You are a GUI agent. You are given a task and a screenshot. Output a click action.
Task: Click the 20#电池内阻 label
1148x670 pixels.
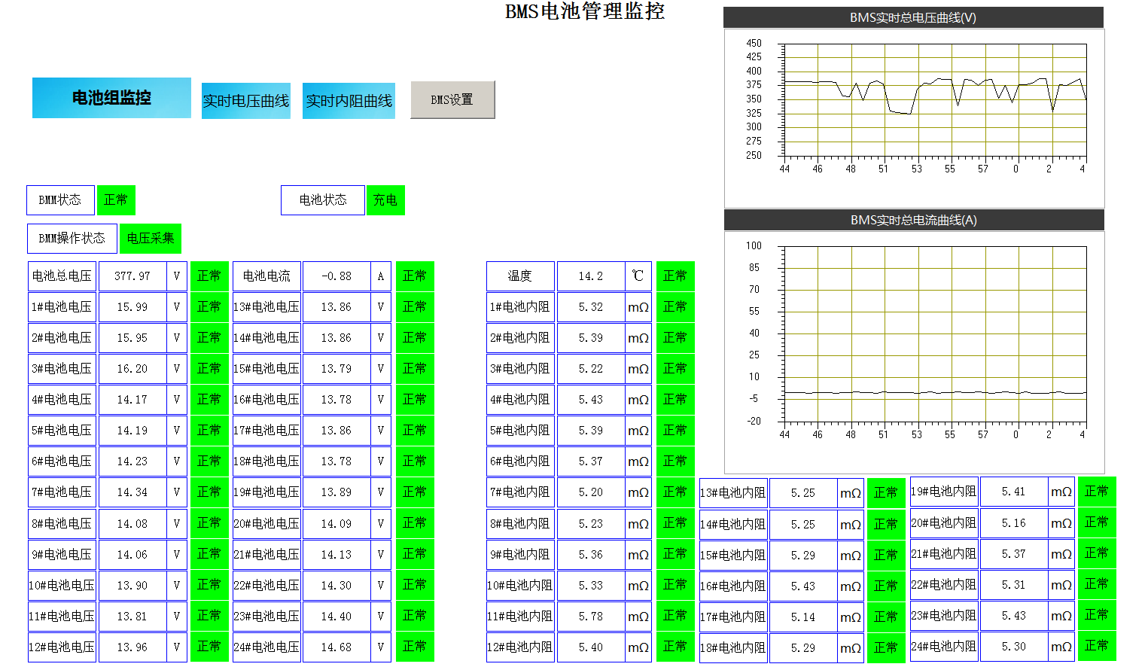click(944, 523)
